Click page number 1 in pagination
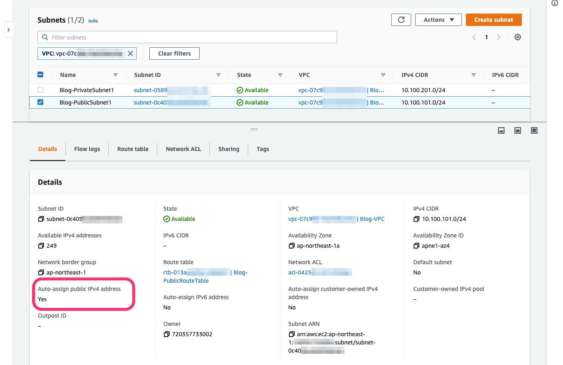 point(486,37)
